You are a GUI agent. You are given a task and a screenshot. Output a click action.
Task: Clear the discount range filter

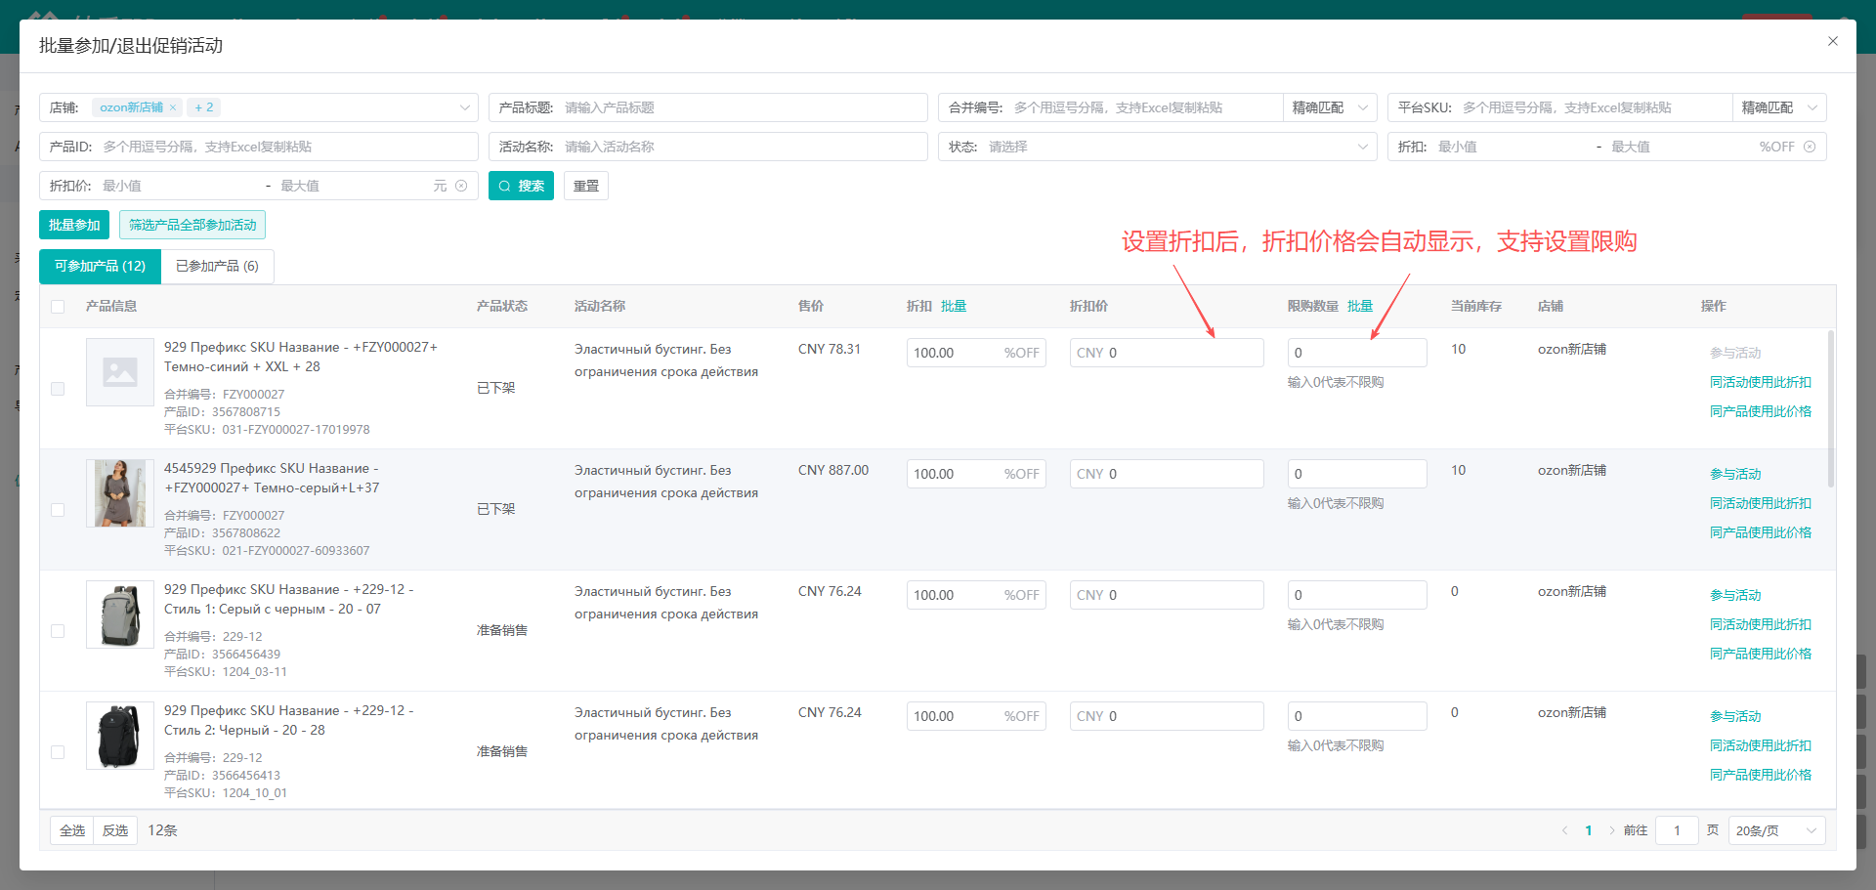(1810, 147)
